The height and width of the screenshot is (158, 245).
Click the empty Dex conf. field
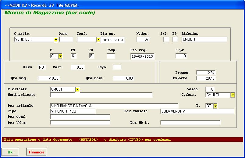coord(80,117)
